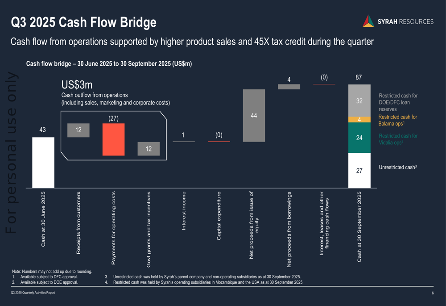Click the tall equity issue bar labeled 44
Image resolution: width=446 pixels, height=306 pixels.
254,116
